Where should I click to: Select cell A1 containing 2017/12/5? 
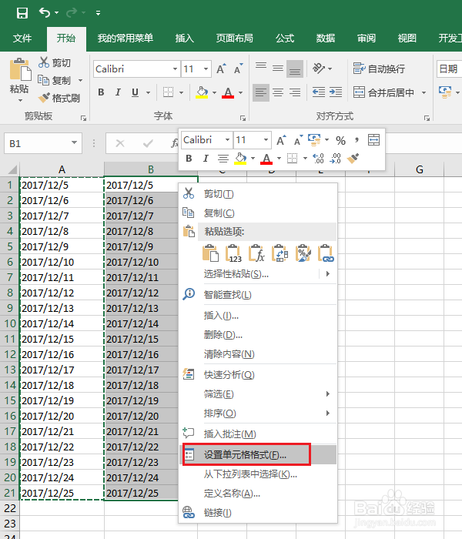click(x=62, y=186)
